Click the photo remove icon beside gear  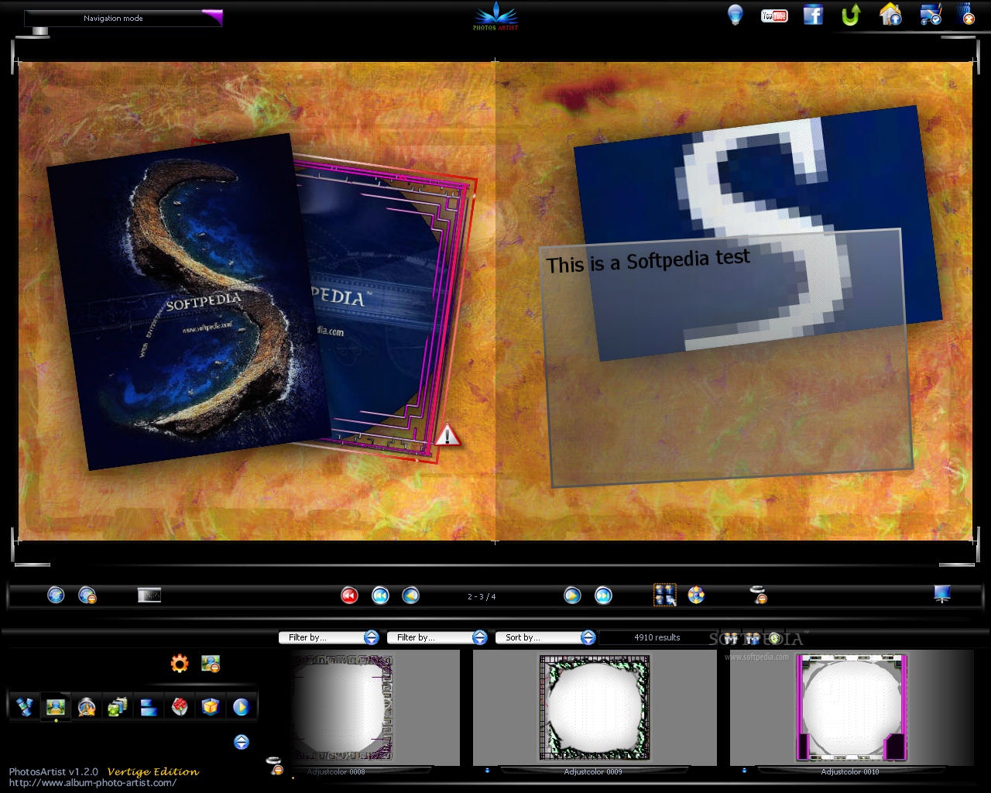pyautogui.click(x=211, y=664)
